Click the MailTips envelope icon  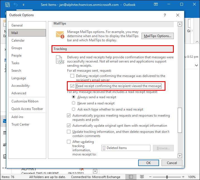click(60, 35)
